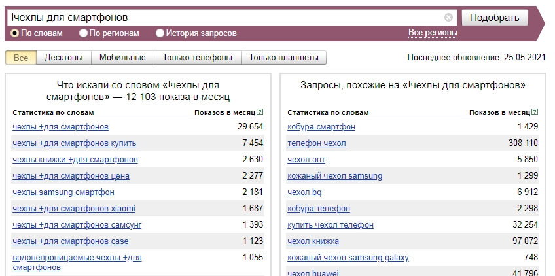Open help icon beside left 'Показов в месяц'
The image size is (555, 276).
tap(260, 112)
